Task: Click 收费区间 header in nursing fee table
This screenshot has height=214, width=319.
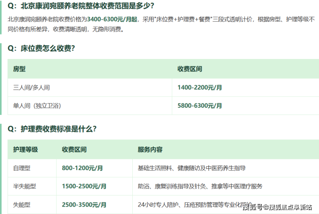Action: pyautogui.click(x=74, y=149)
